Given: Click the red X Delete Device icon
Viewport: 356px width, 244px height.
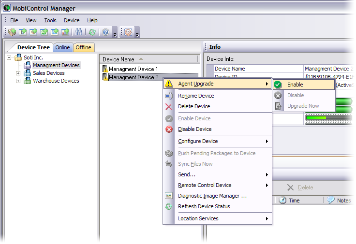Looking at the screenshot, I should pos(168,107).
